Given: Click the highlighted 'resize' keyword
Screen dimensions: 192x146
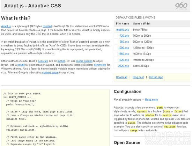Looking at the screenshot, I should tap(167, 115).
